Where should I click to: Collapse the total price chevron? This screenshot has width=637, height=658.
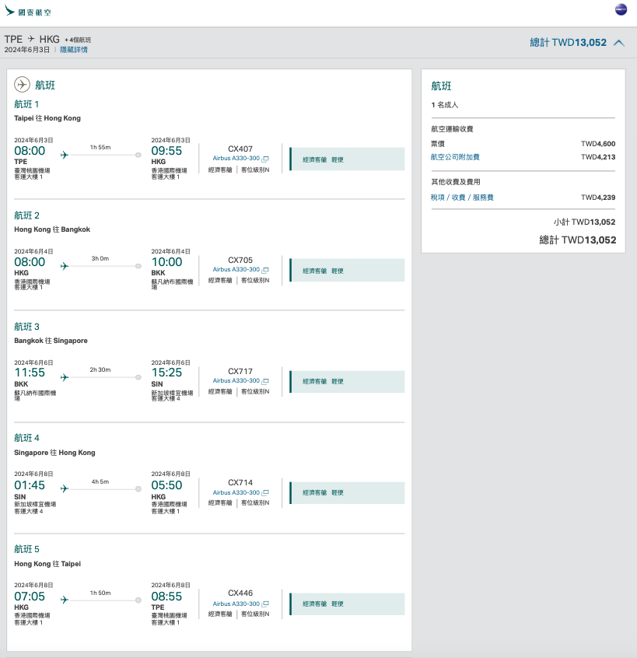tap(619, 43)
